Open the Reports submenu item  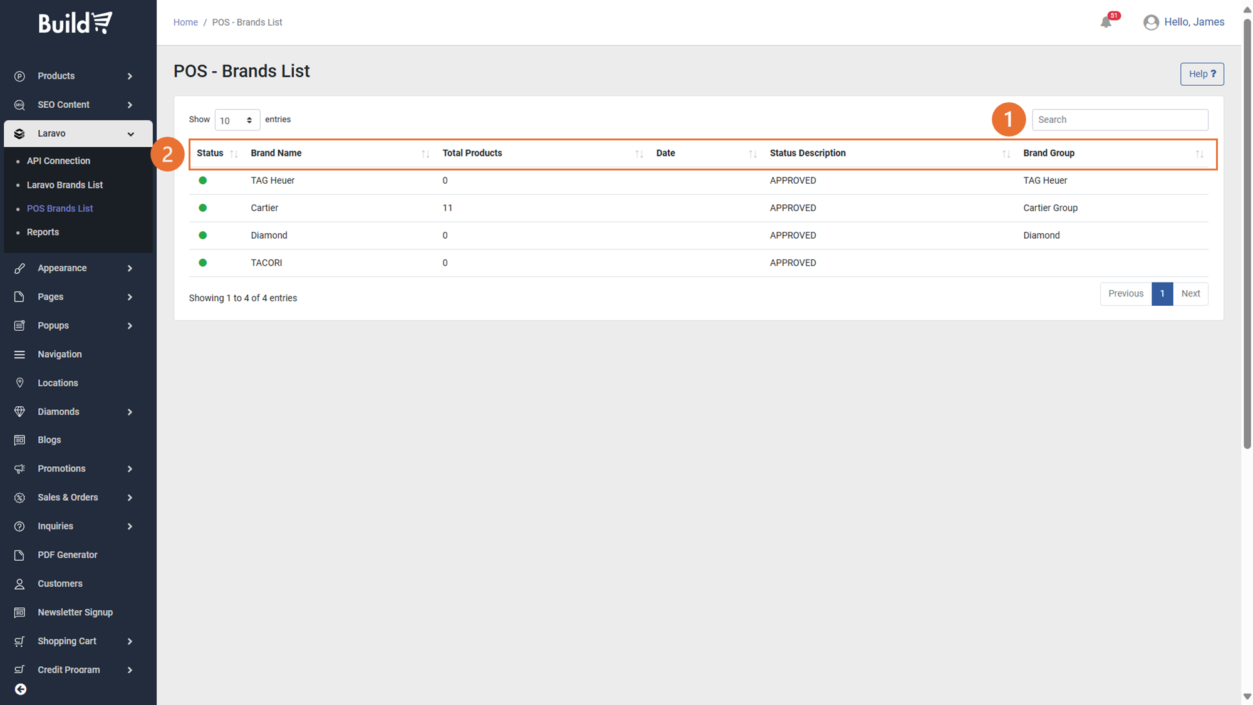click(x=43, y=232)
